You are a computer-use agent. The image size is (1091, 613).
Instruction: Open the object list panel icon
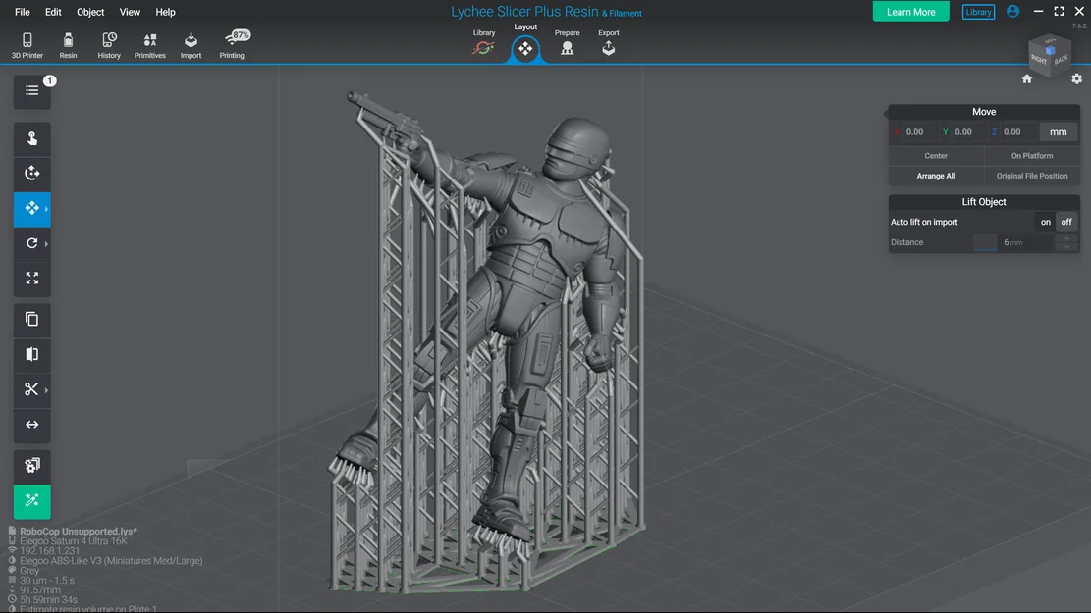pos(32,91)
